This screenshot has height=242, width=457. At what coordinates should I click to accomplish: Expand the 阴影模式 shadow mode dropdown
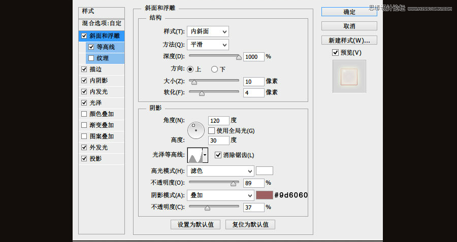pyautogui.click(x=220, y=195)
